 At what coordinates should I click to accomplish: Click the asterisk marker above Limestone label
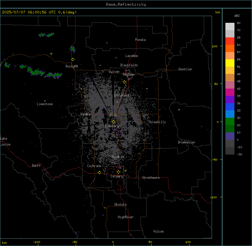45,101
